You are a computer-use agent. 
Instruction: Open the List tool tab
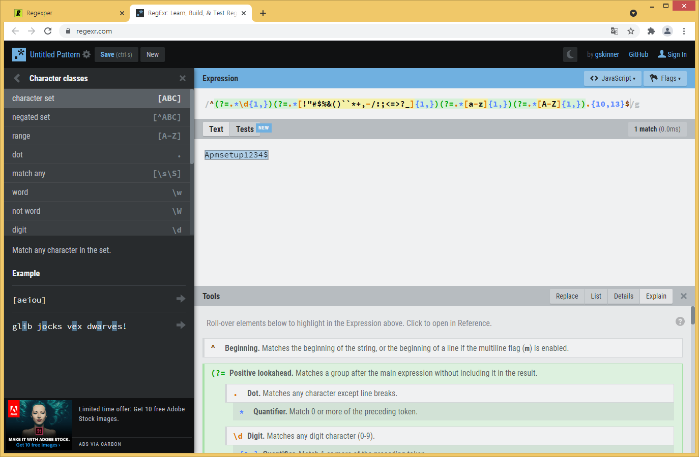(596, 296)
